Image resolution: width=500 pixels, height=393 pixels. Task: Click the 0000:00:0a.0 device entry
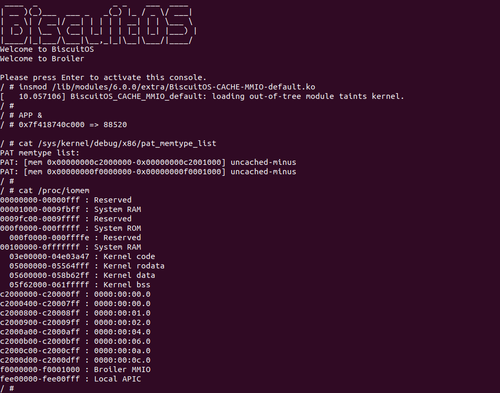pos(75,351)
